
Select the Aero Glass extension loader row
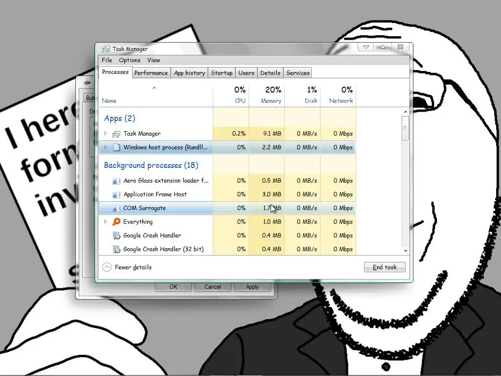227,181
